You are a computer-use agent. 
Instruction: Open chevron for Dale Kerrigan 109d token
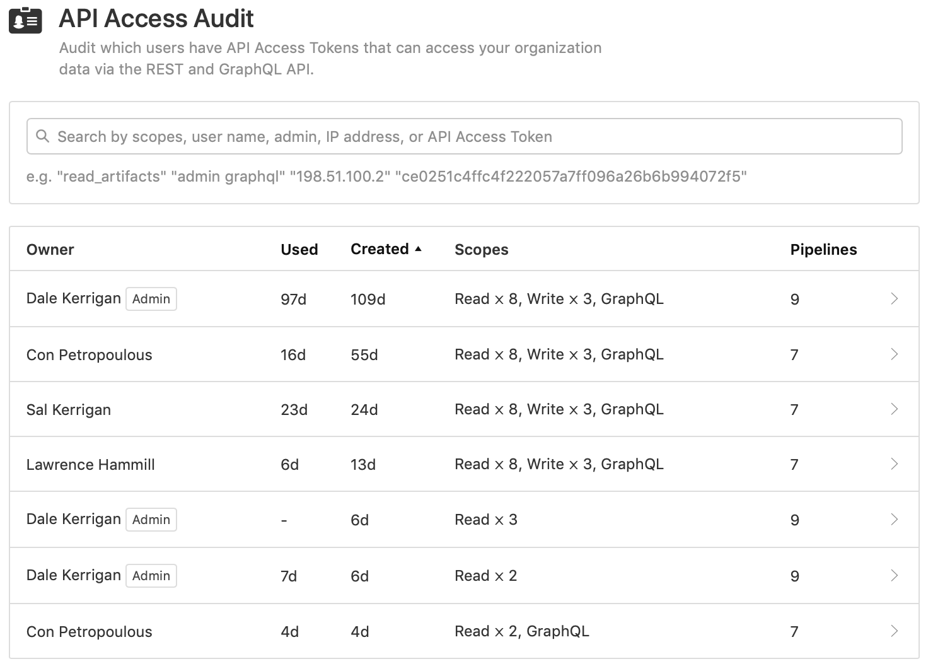(x=894, y=299)
